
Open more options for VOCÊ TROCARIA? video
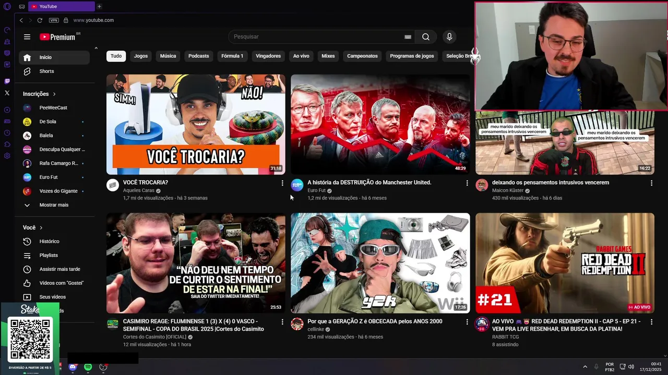coord(282,183)
